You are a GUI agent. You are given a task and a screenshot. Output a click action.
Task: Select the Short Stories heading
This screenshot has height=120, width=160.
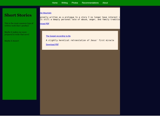pos(18,15)
